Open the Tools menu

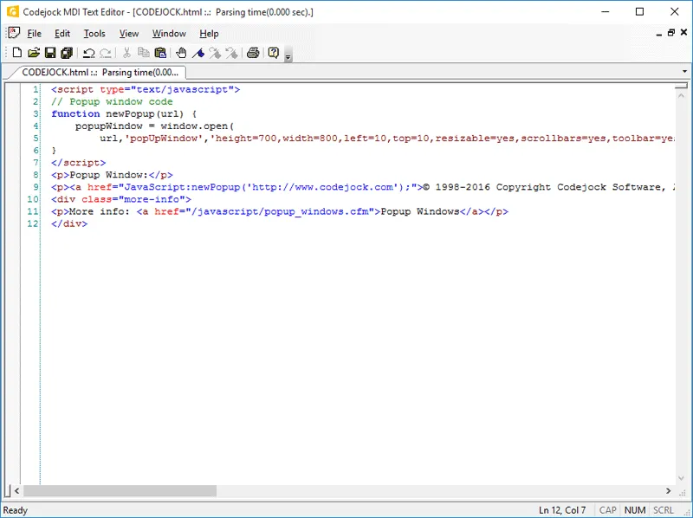94,34
